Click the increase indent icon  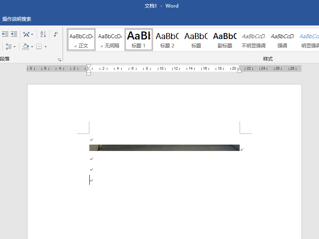(14, 34)
